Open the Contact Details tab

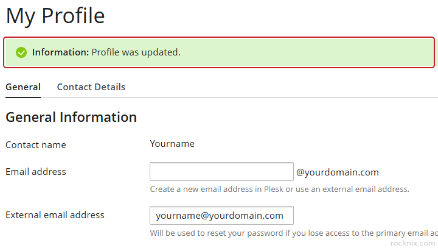click(91, 87)
